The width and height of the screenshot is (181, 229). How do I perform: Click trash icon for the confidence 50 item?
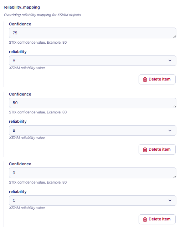point(145,150)
